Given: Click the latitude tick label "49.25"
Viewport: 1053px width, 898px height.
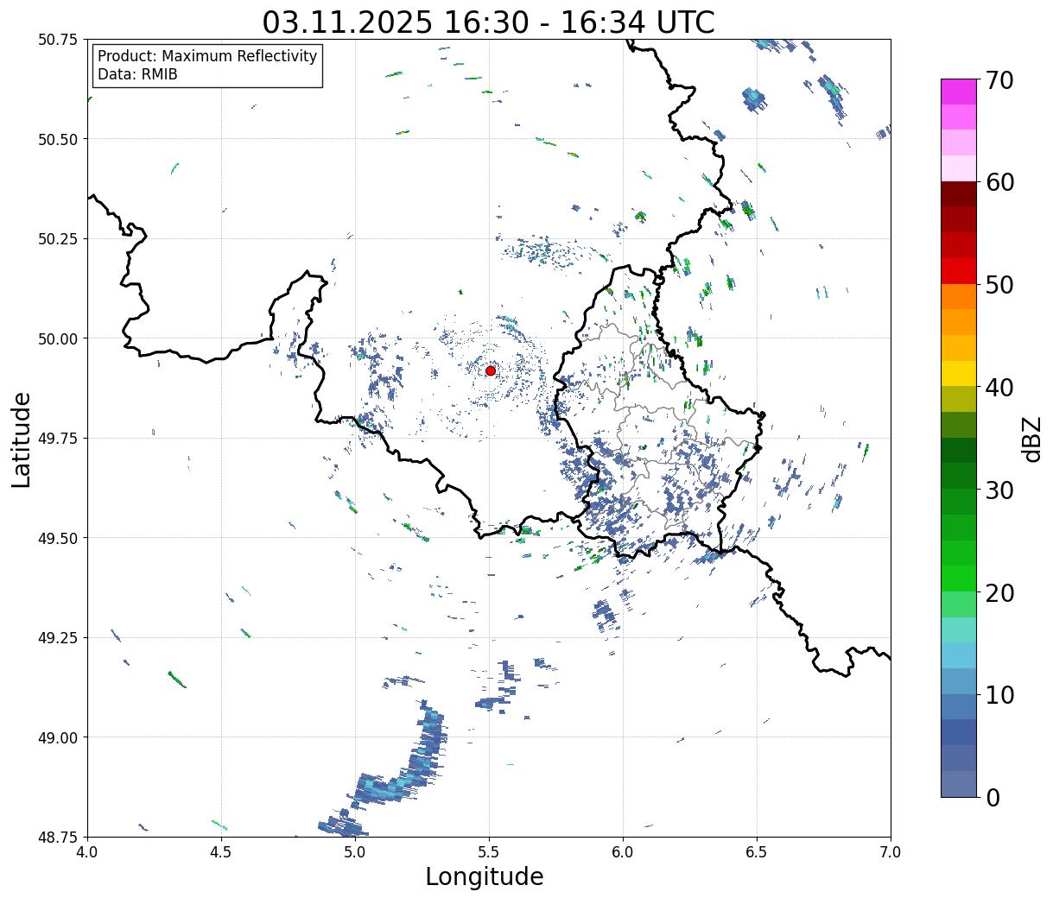Looking at the screenshot, I should click(57, 638).
